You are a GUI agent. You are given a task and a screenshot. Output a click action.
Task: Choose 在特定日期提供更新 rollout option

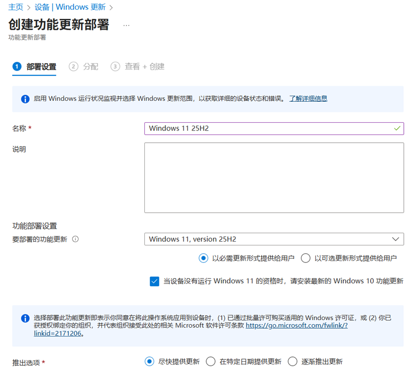tap(211, 361)
